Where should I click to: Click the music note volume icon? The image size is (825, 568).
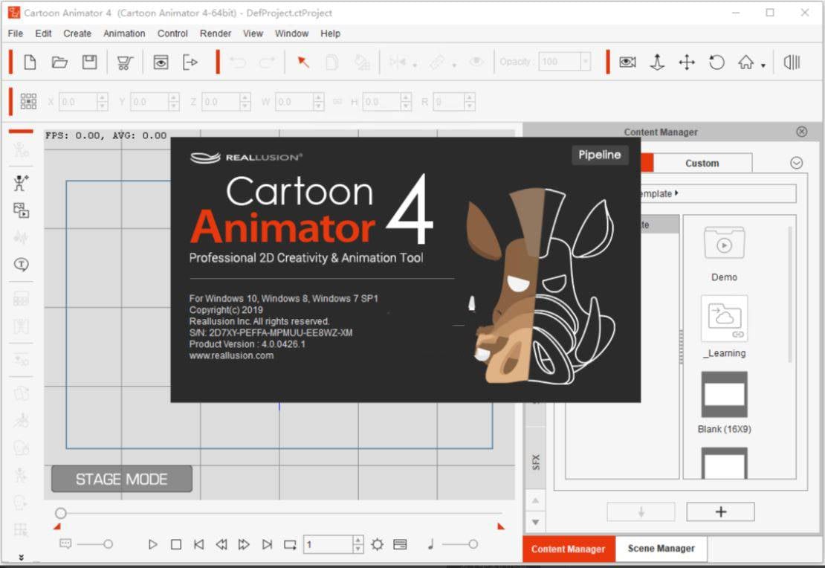click(430, 543)
